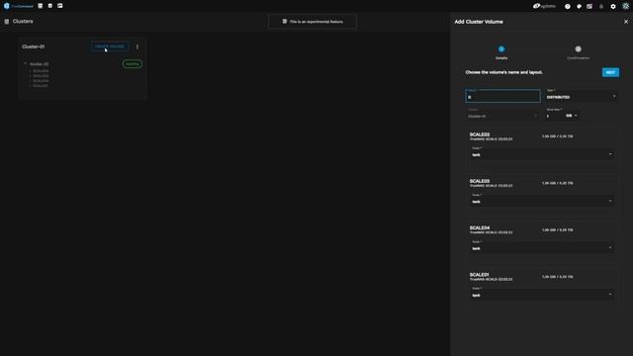This screenshot has width=633, height=356.
Task: Click the SCALE02 capacity usage text
Action: (x=557, y=136)
